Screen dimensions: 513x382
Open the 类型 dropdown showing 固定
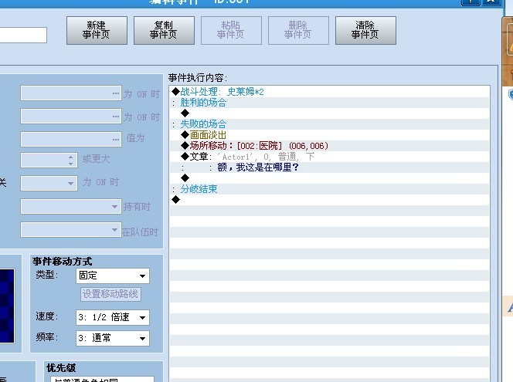(x=113, y=276)
